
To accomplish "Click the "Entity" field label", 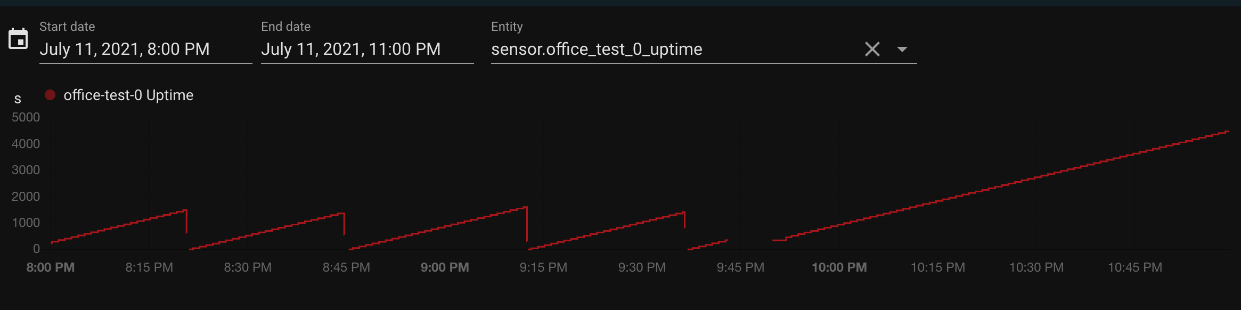I will click(507, 27).
